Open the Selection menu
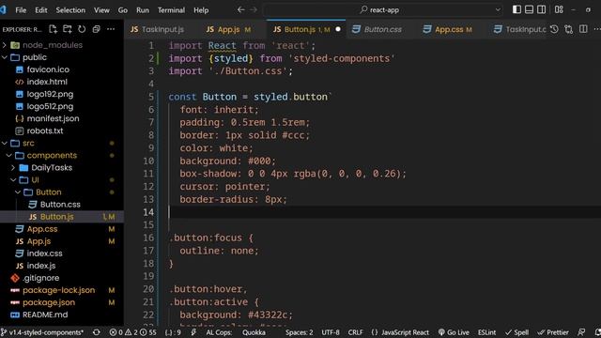 pyautogui.click(x=70, y=10)
